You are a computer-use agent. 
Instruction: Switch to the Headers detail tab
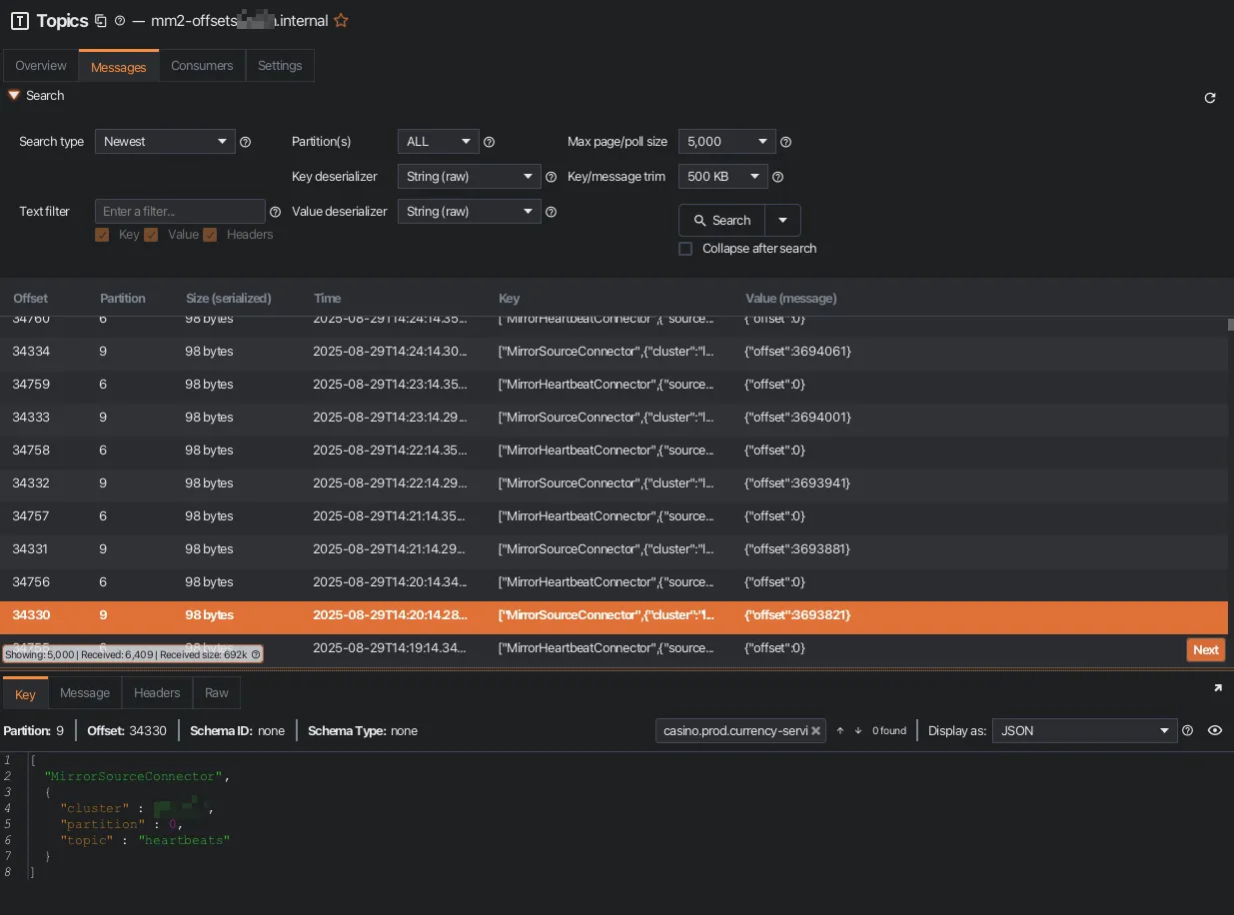[157, 692]
